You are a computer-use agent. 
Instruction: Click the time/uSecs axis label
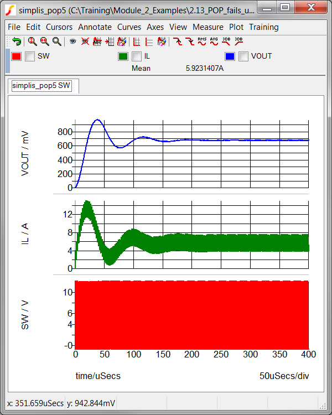coord(98,376)
